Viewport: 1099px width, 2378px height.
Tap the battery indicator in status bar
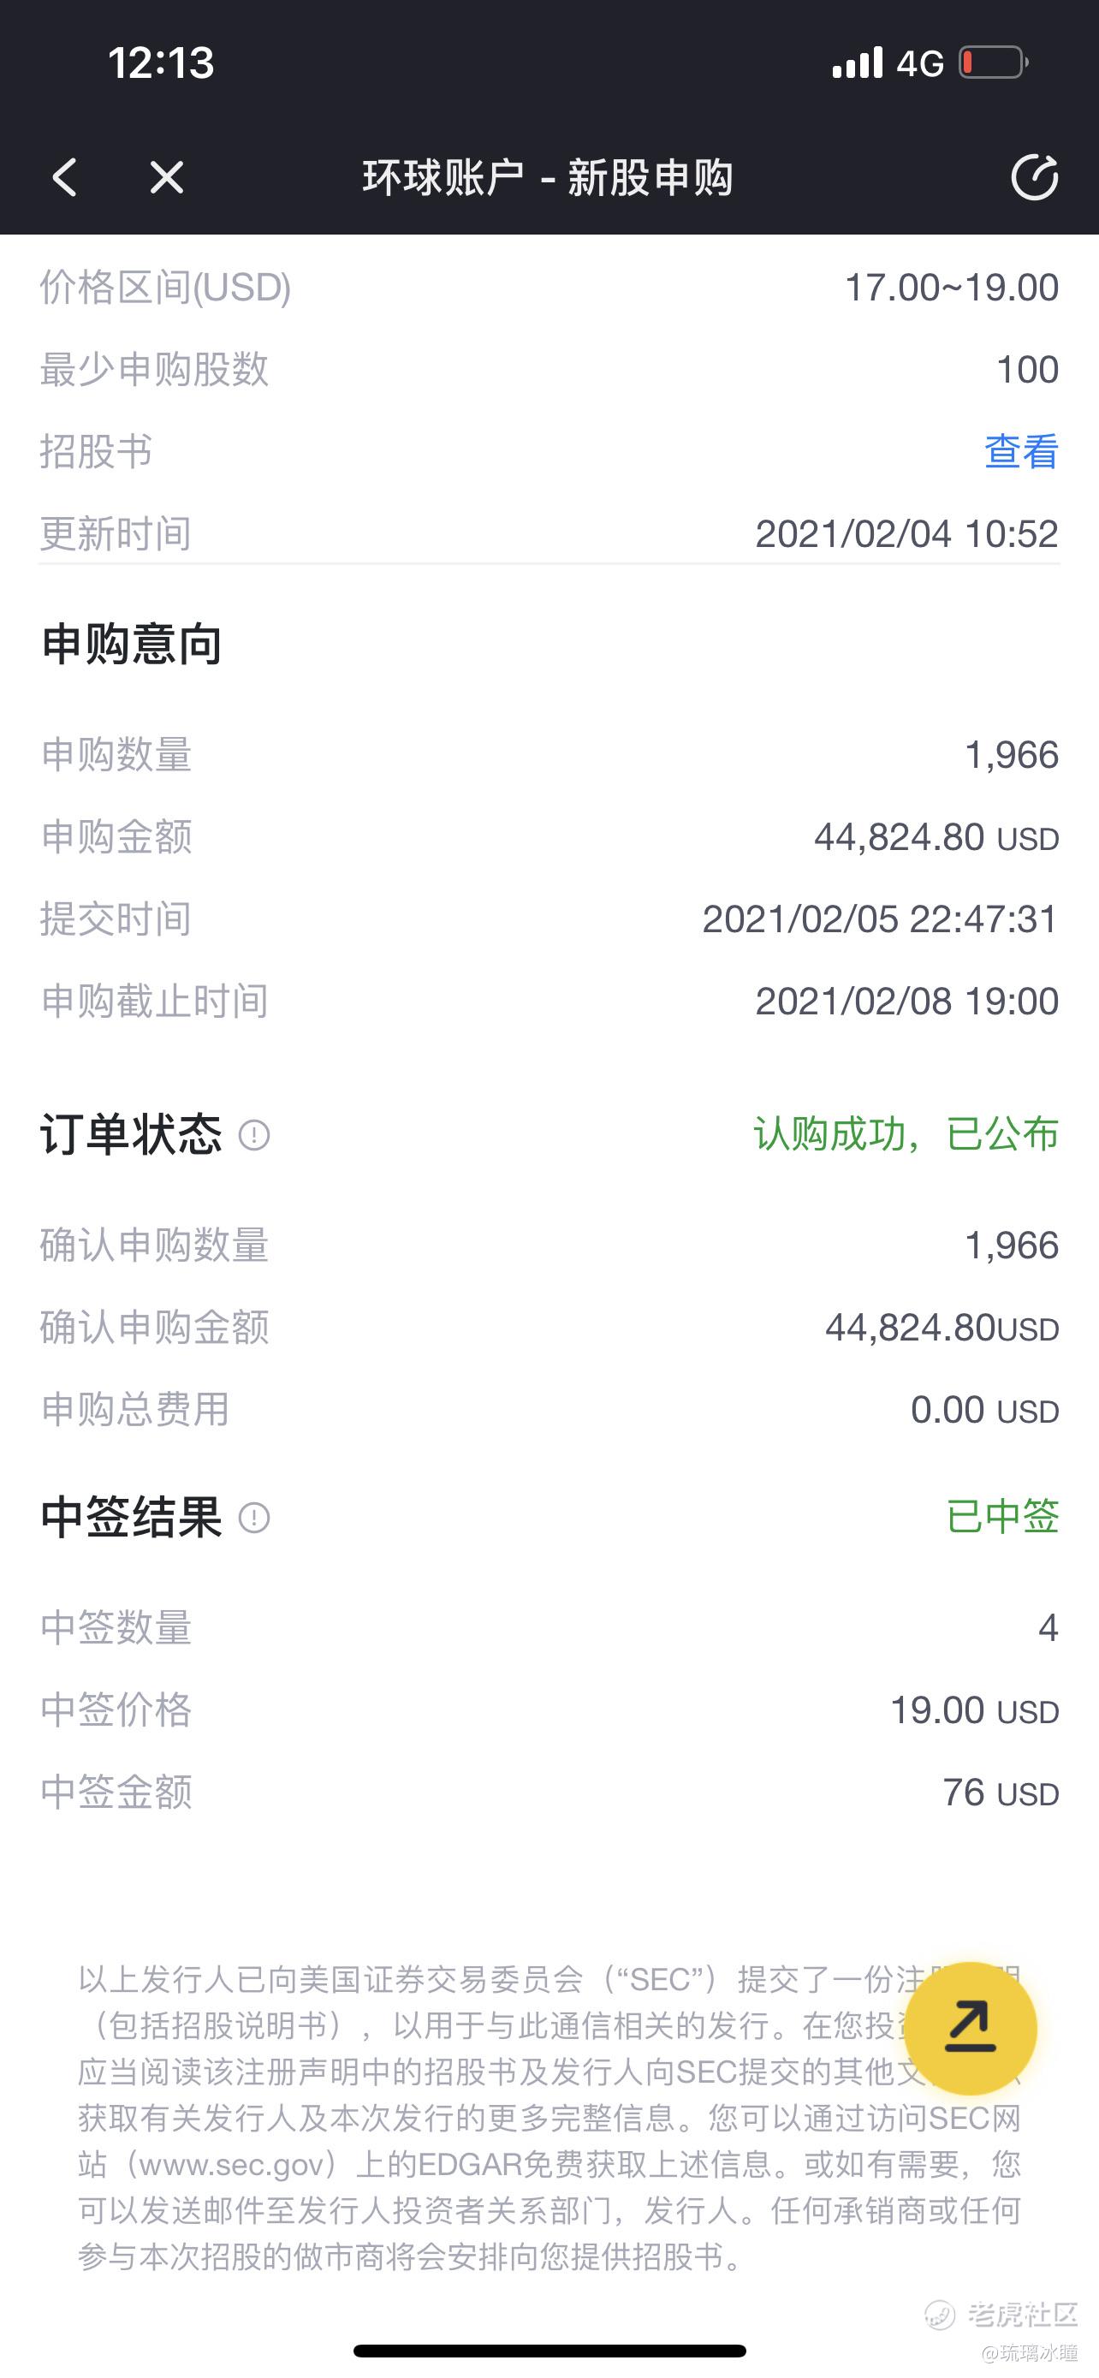click(x=993, y=62)
